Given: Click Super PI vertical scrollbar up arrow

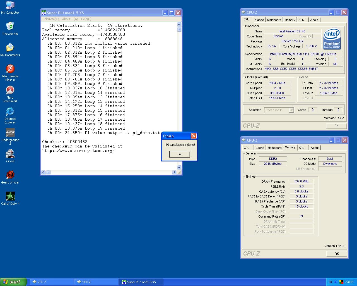Looking at the screenshot, I should [179, 25].
